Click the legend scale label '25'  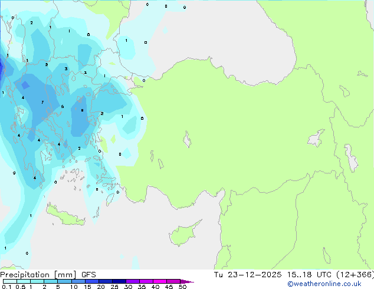[x=114, y=287]
